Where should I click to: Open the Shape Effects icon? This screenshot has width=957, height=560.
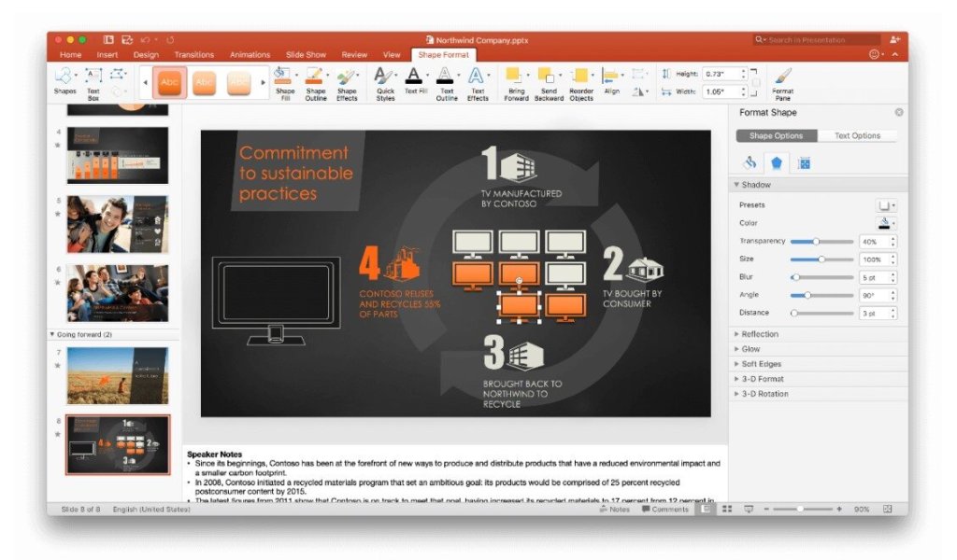[346, 77]
